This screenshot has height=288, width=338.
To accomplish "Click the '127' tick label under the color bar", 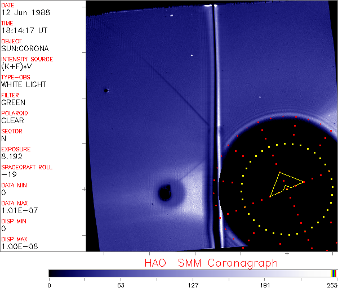I will tap(193, 285).
